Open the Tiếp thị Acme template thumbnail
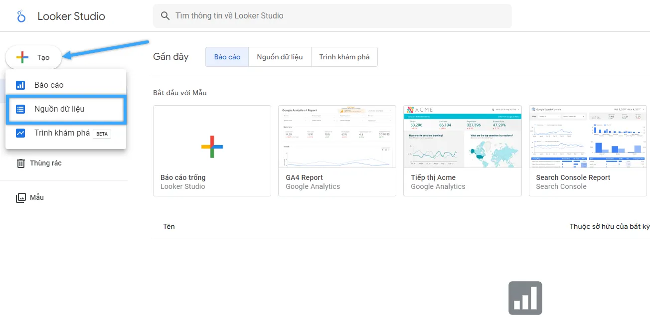The image size is (650, 322). [x=462, y=151]
